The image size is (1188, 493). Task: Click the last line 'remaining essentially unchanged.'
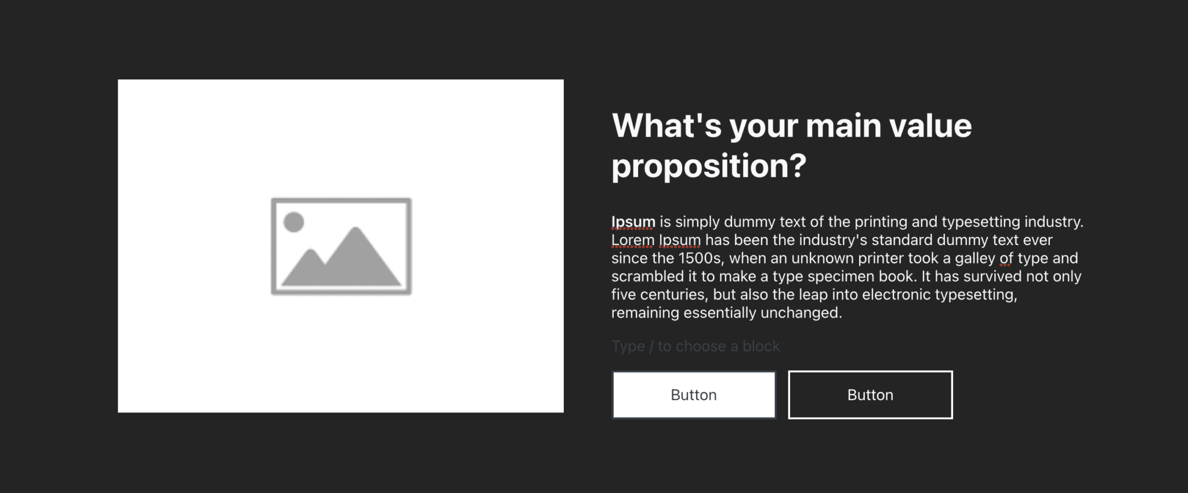[x=726, y=313]
